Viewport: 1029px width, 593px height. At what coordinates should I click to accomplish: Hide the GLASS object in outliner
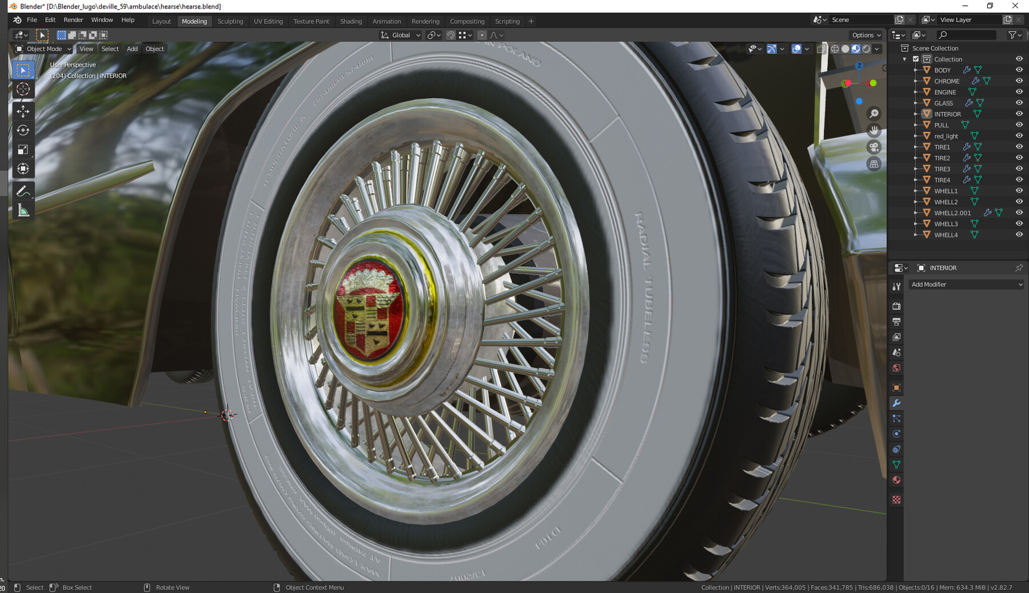click(1019, 103)
